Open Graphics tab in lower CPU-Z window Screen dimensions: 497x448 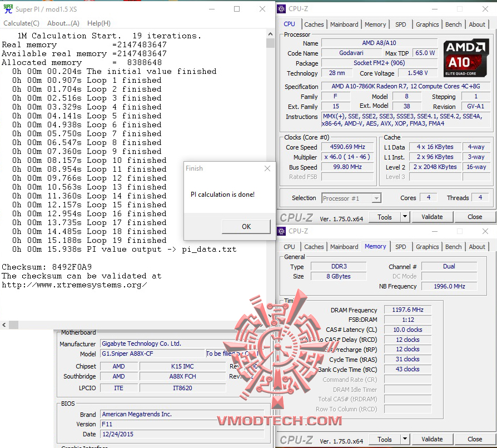pyautogui.click(x=427, y=247)
